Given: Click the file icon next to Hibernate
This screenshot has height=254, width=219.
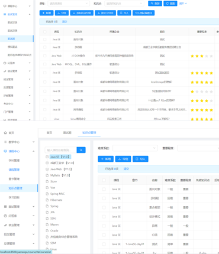Looking at the screenshot, I should coord(47,200).
